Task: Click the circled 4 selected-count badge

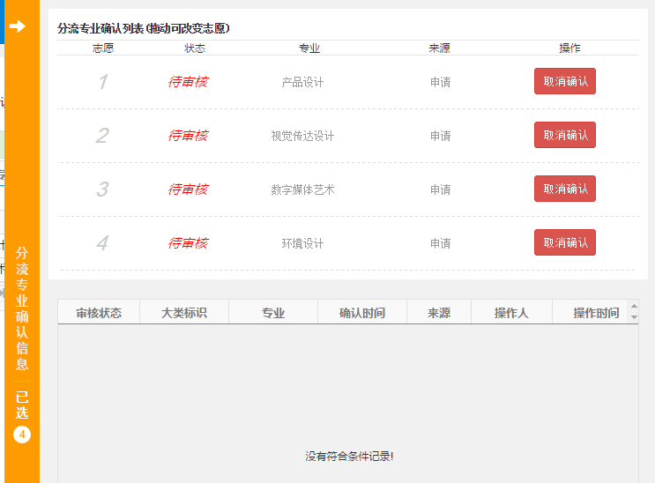Action: 22,434
